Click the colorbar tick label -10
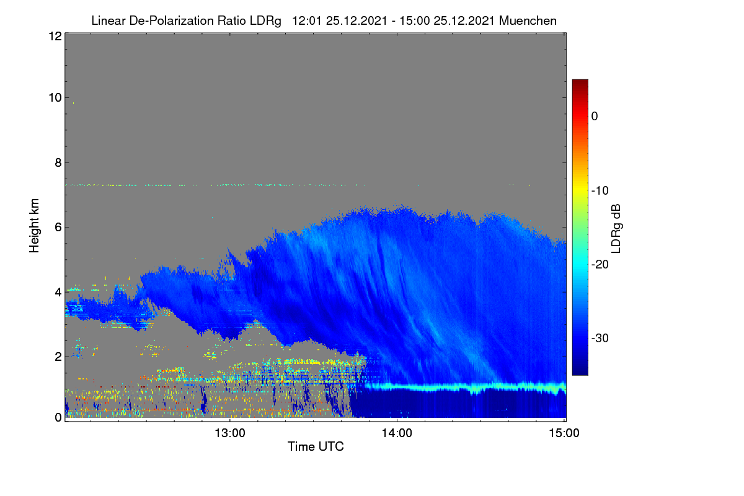 coord(602,190)
